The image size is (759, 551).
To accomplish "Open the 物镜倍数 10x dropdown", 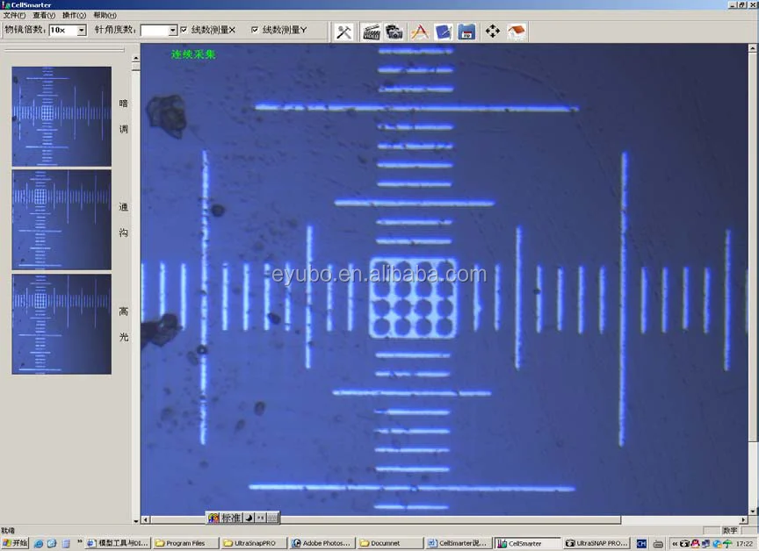I will (x=82, y=31).
